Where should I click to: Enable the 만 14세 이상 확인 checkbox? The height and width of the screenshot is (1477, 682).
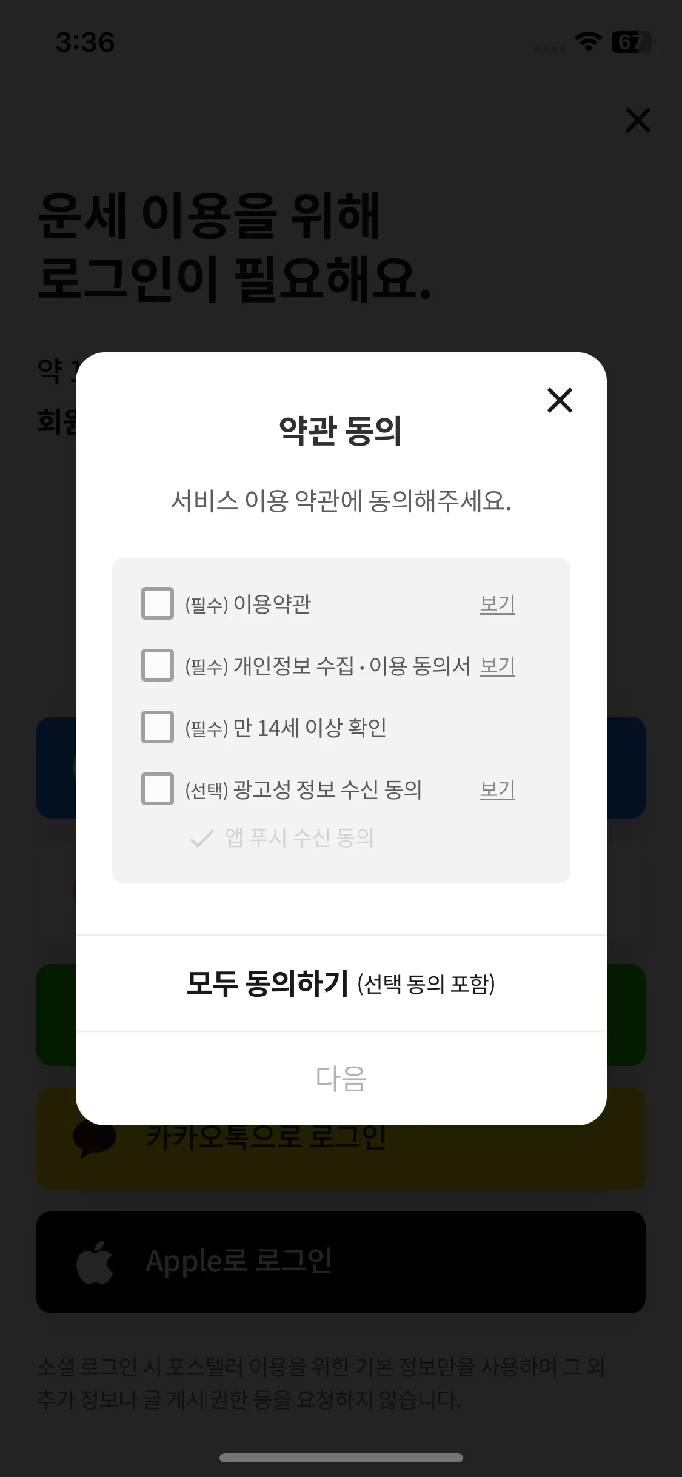(158, 727)
